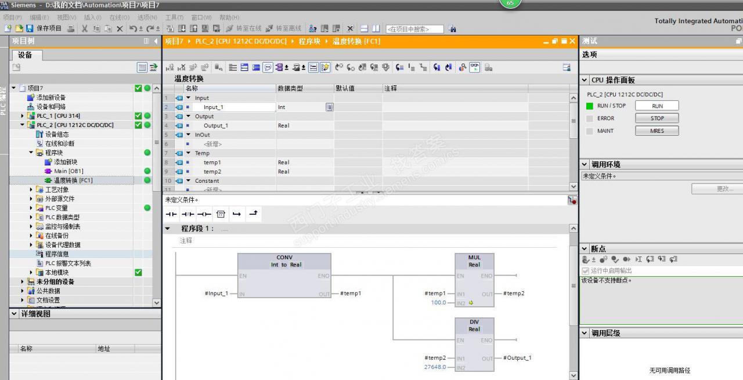Click the project search input field
Viewport: 743px width, 380px height.
(414, 29)
